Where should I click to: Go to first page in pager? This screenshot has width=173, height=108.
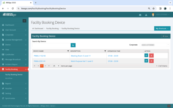tap(35, 66)
